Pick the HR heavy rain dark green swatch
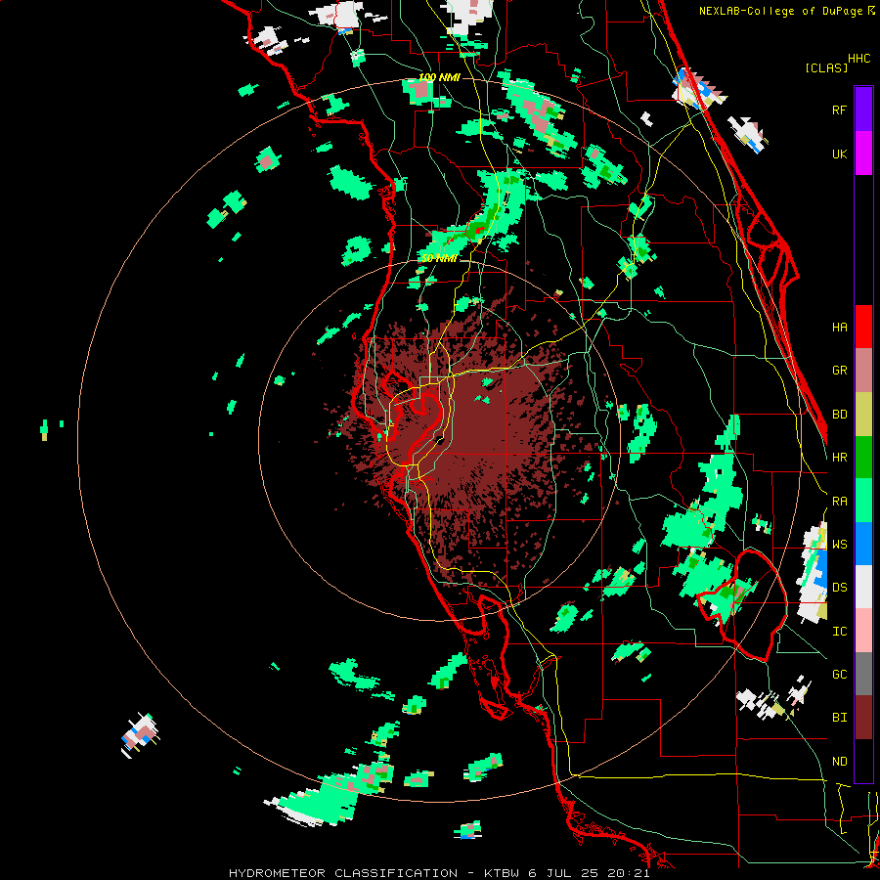This screenshot has width=880, height=880. (863, 457)
